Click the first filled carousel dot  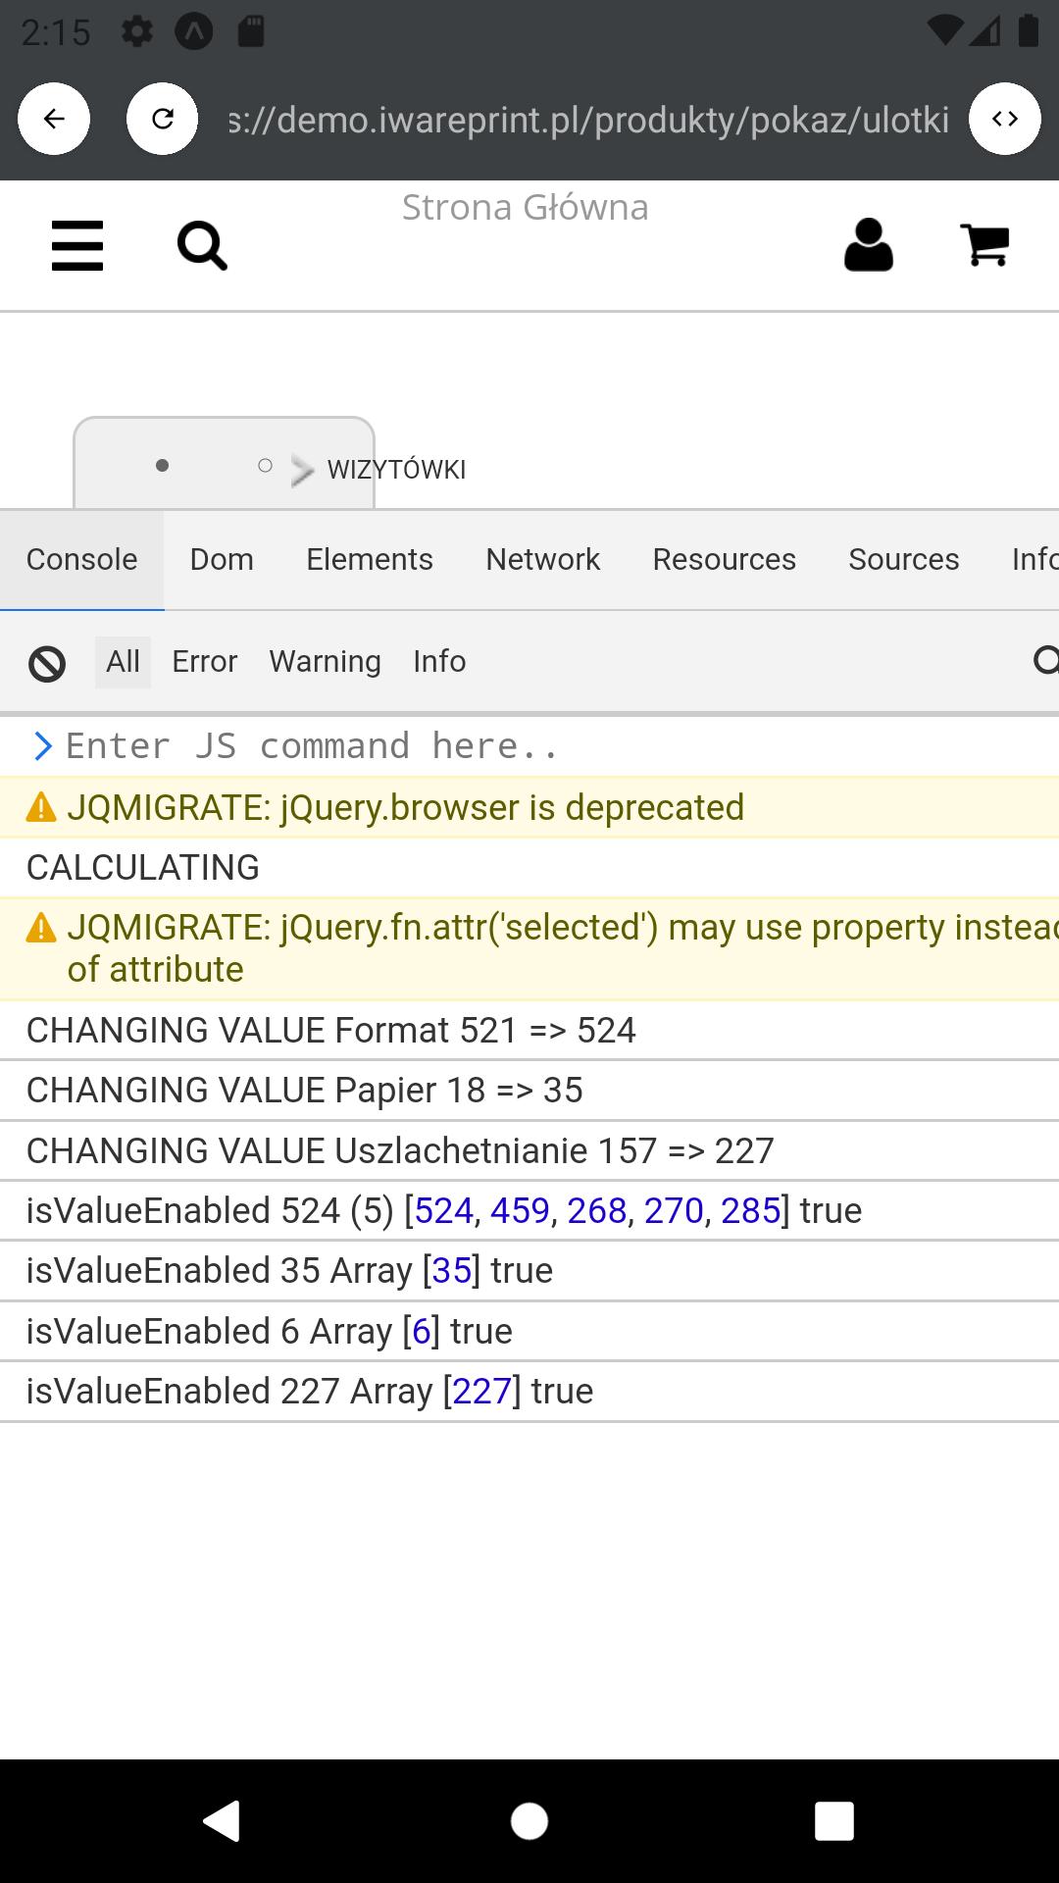[x=163, y=466]
